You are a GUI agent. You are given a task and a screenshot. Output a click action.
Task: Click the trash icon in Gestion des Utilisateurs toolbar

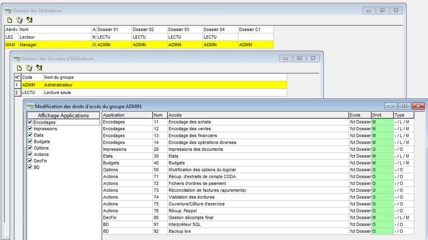(x=19, y=20)
